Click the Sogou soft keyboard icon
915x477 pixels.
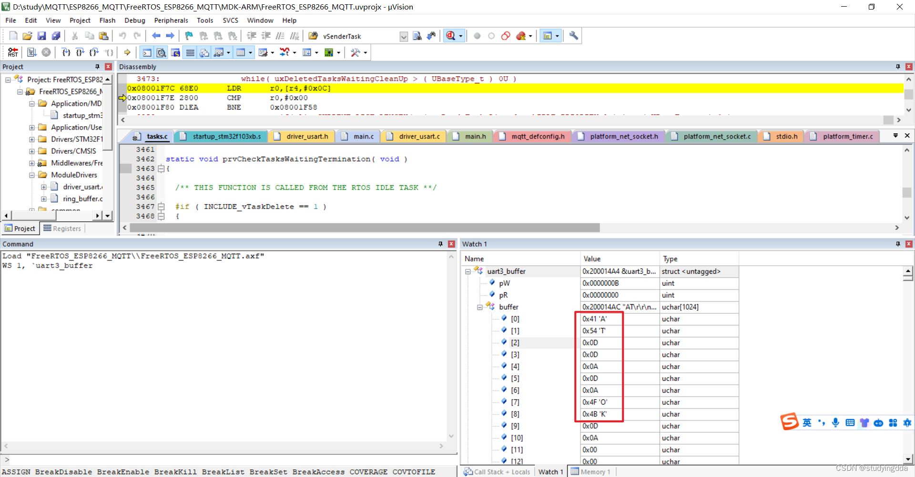click(850, 423)
